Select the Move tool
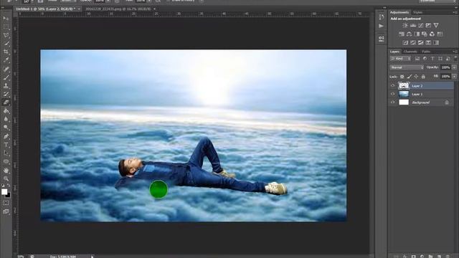Image resolution: width=459 pixels, height=258 pixels. [6, 19]
